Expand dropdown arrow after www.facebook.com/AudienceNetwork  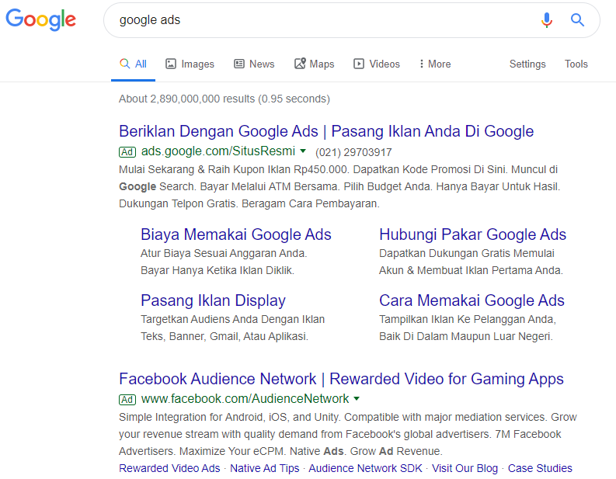357,398
